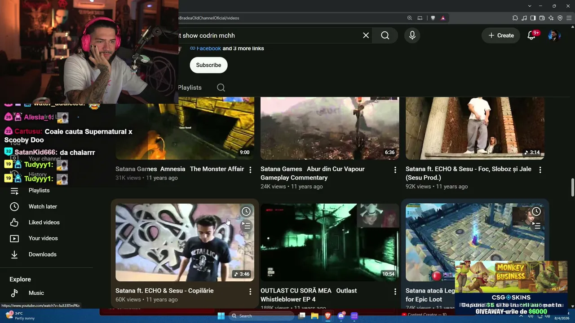Image resolution: width=575 pixels, height=323 pixels.
Task: Toggle the browser sidebar panel
Action: (x=533, y=18)
